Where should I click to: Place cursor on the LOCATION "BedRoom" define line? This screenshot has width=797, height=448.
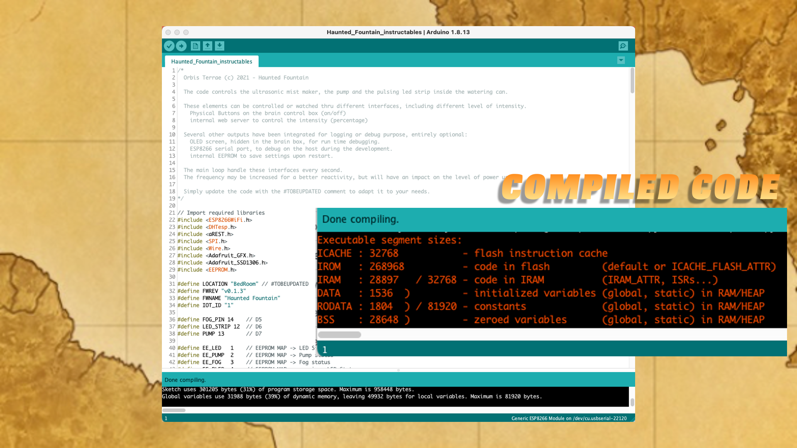[243, 284]
